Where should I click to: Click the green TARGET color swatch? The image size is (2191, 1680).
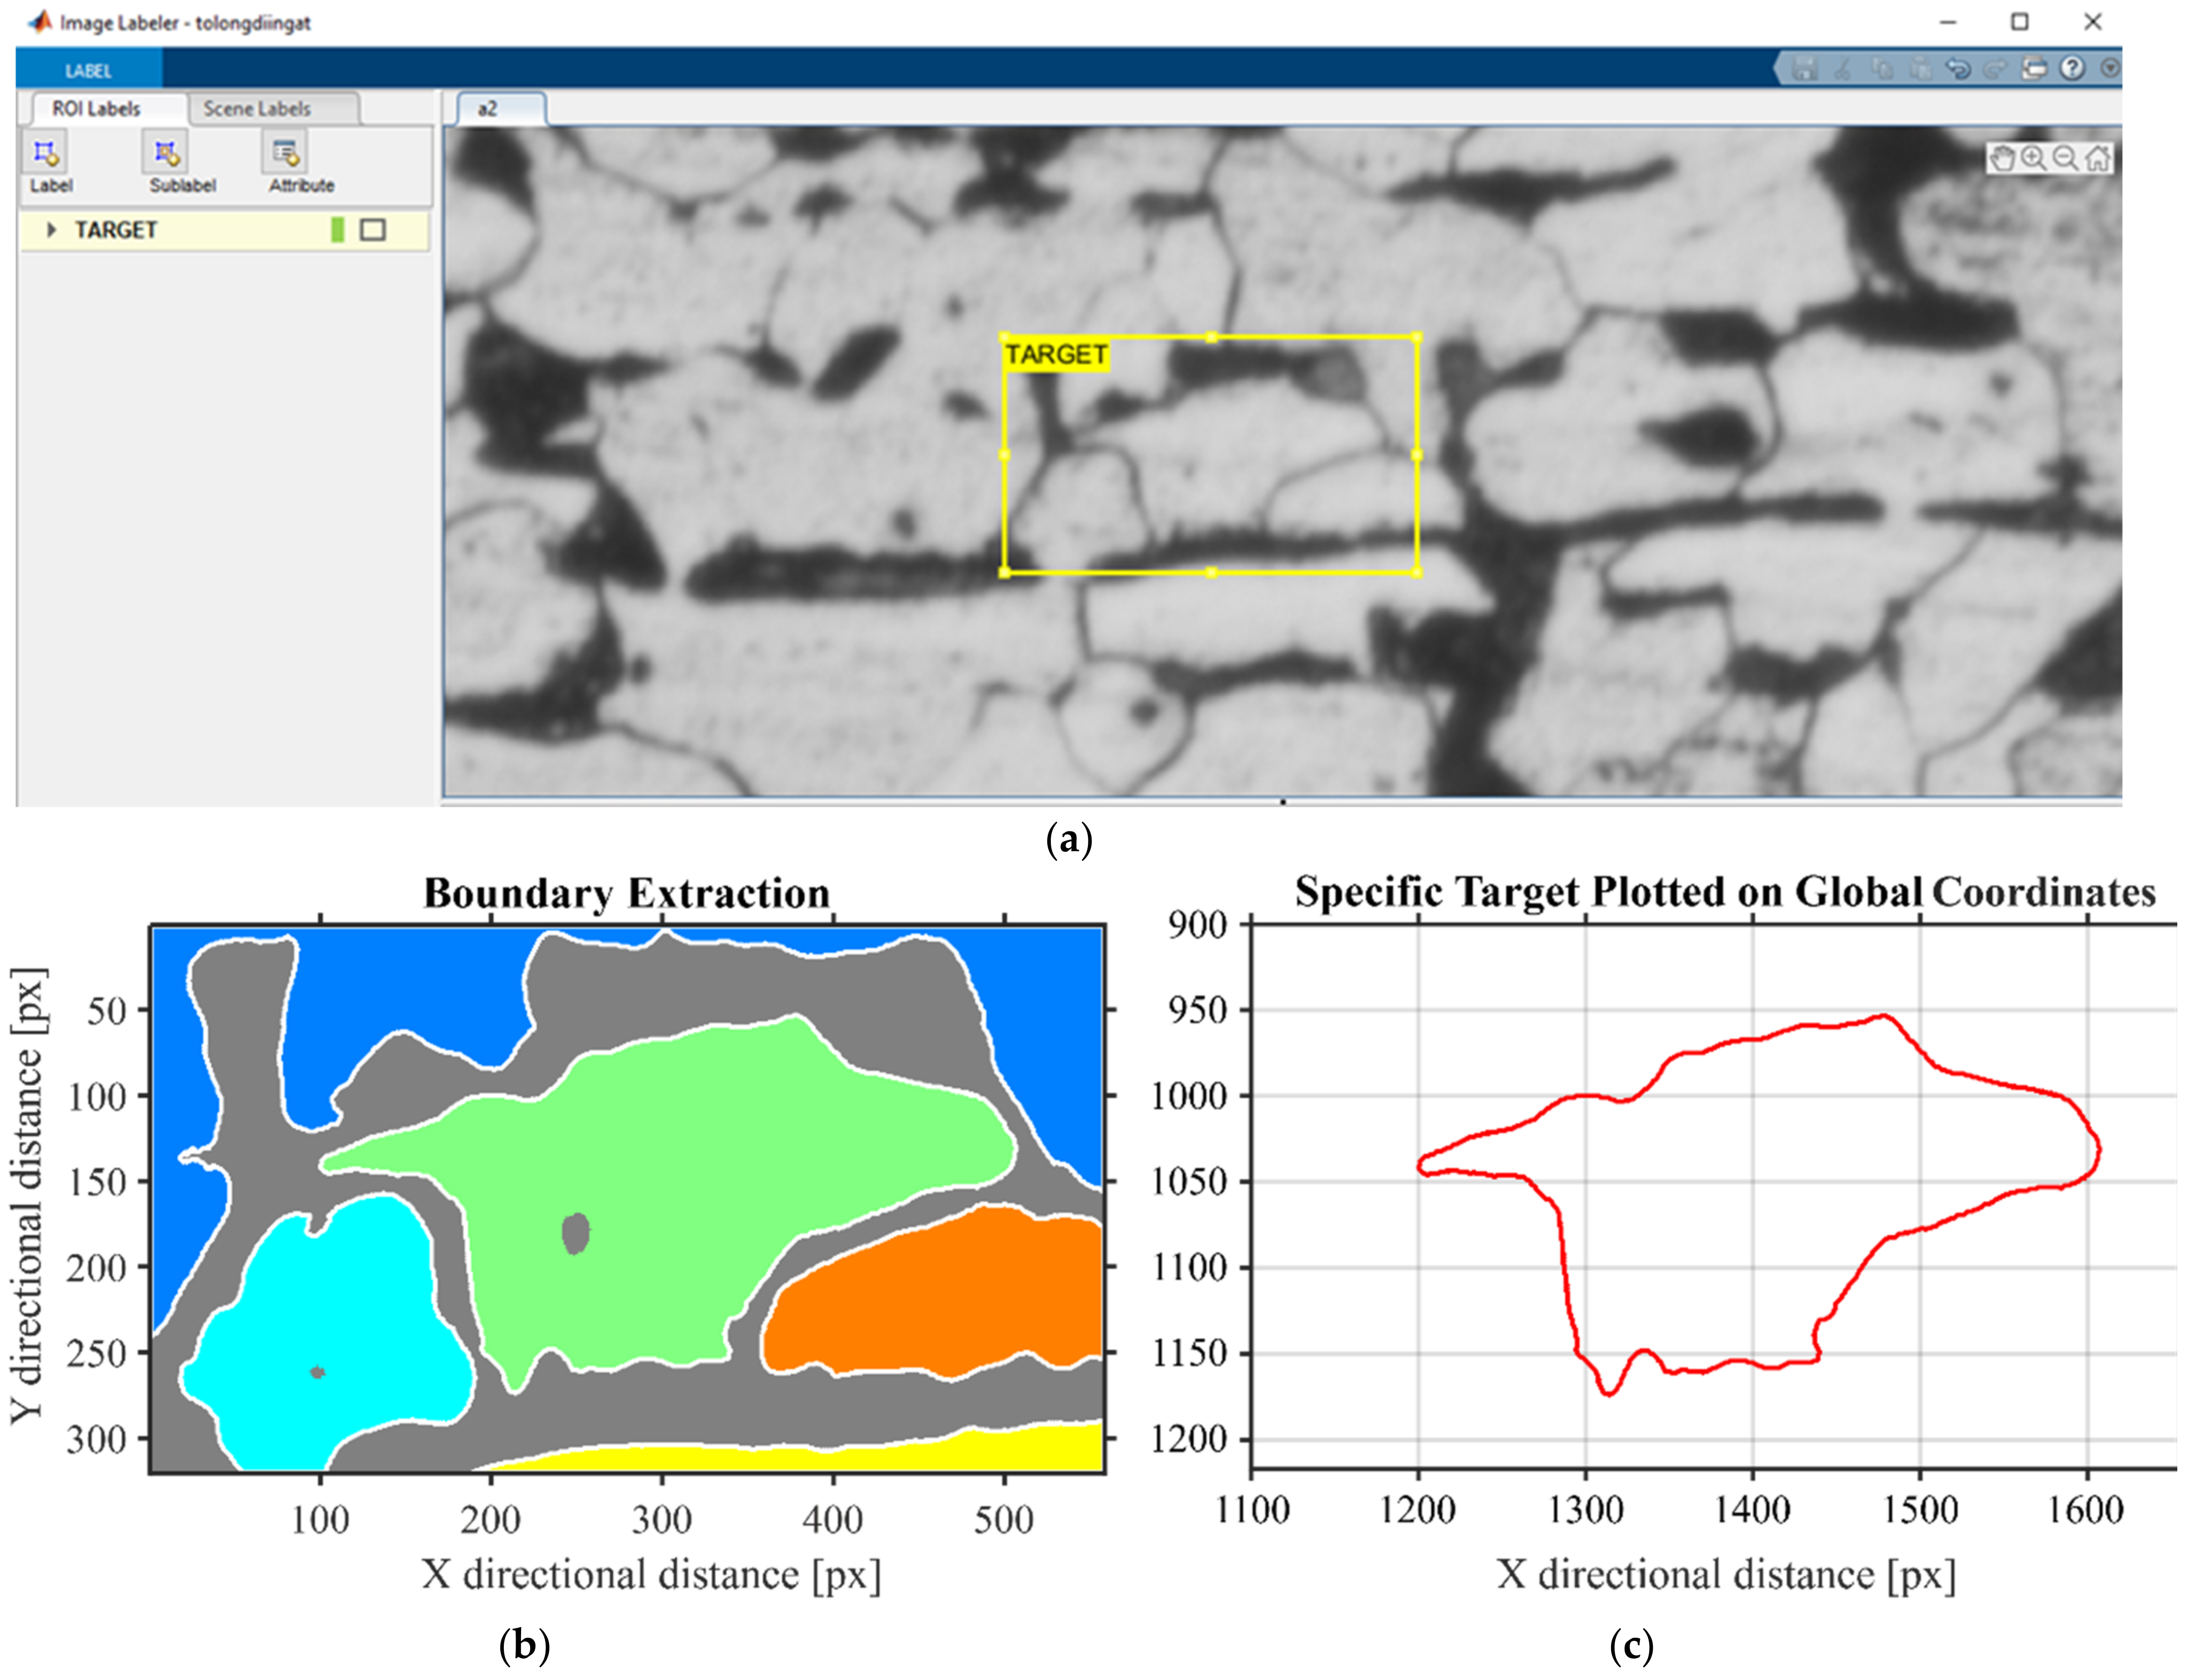(337, 230)
